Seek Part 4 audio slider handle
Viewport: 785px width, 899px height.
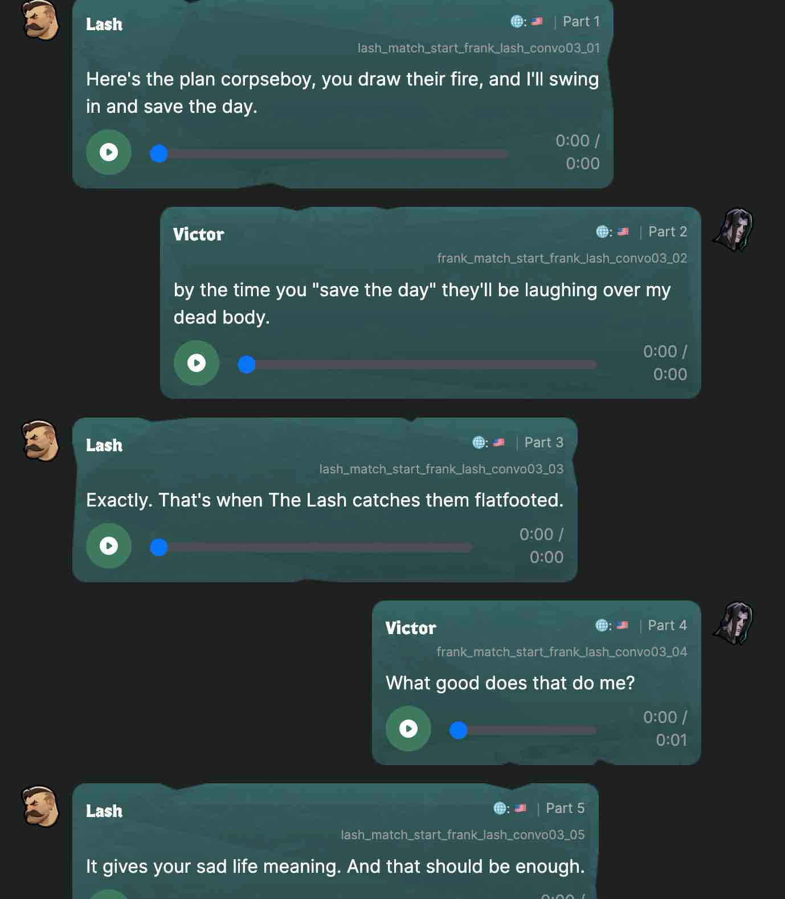pos(459,730)
